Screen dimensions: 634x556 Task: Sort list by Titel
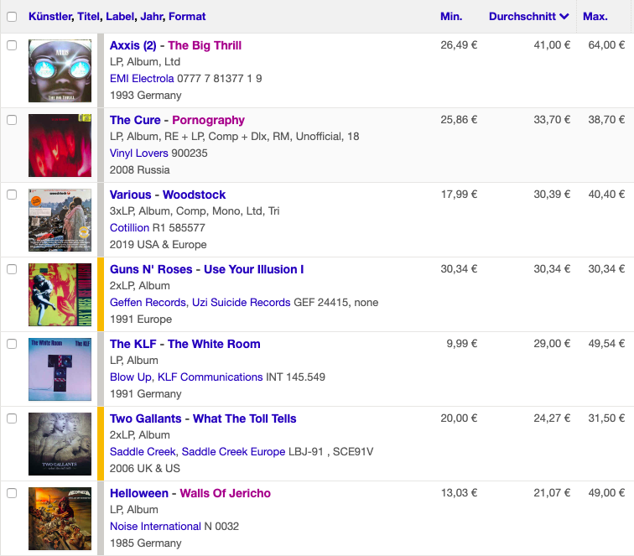point(88,17)
